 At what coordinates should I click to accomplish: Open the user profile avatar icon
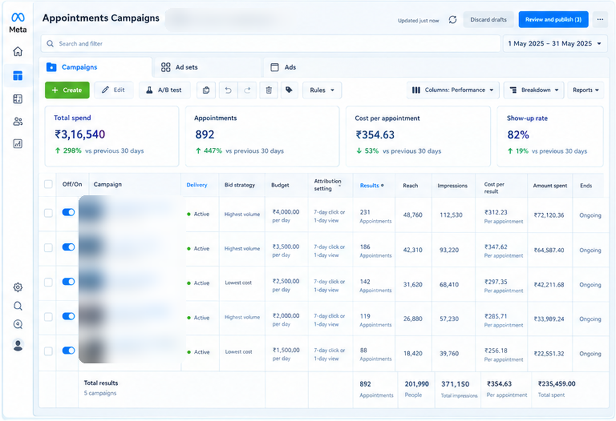click(18, 345)
